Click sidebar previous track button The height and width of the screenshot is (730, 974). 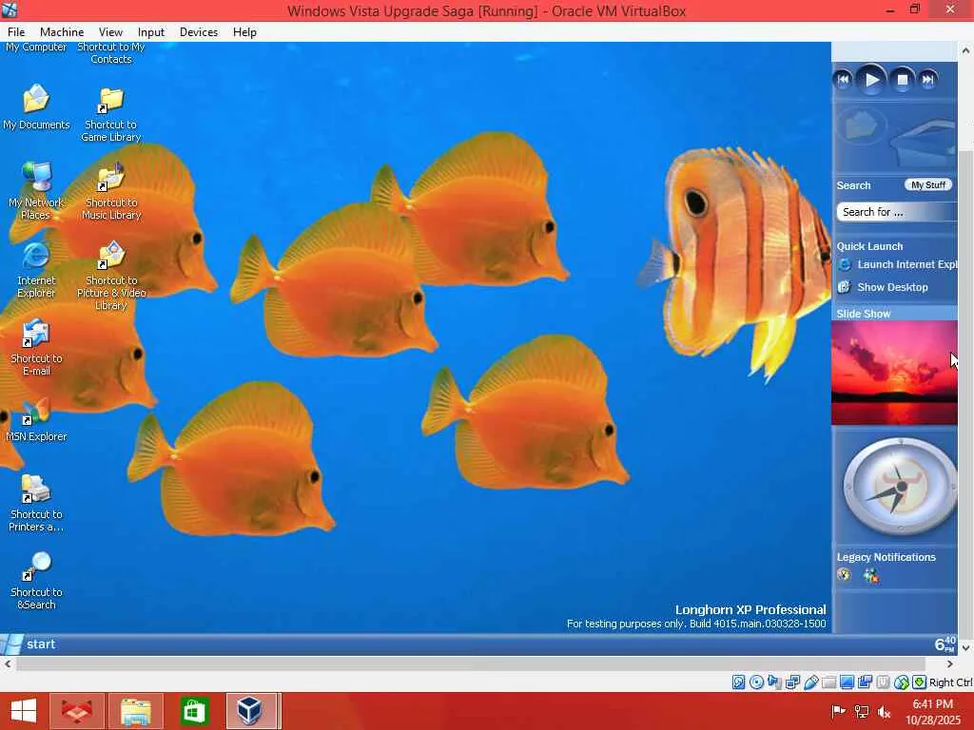[843, 80]
